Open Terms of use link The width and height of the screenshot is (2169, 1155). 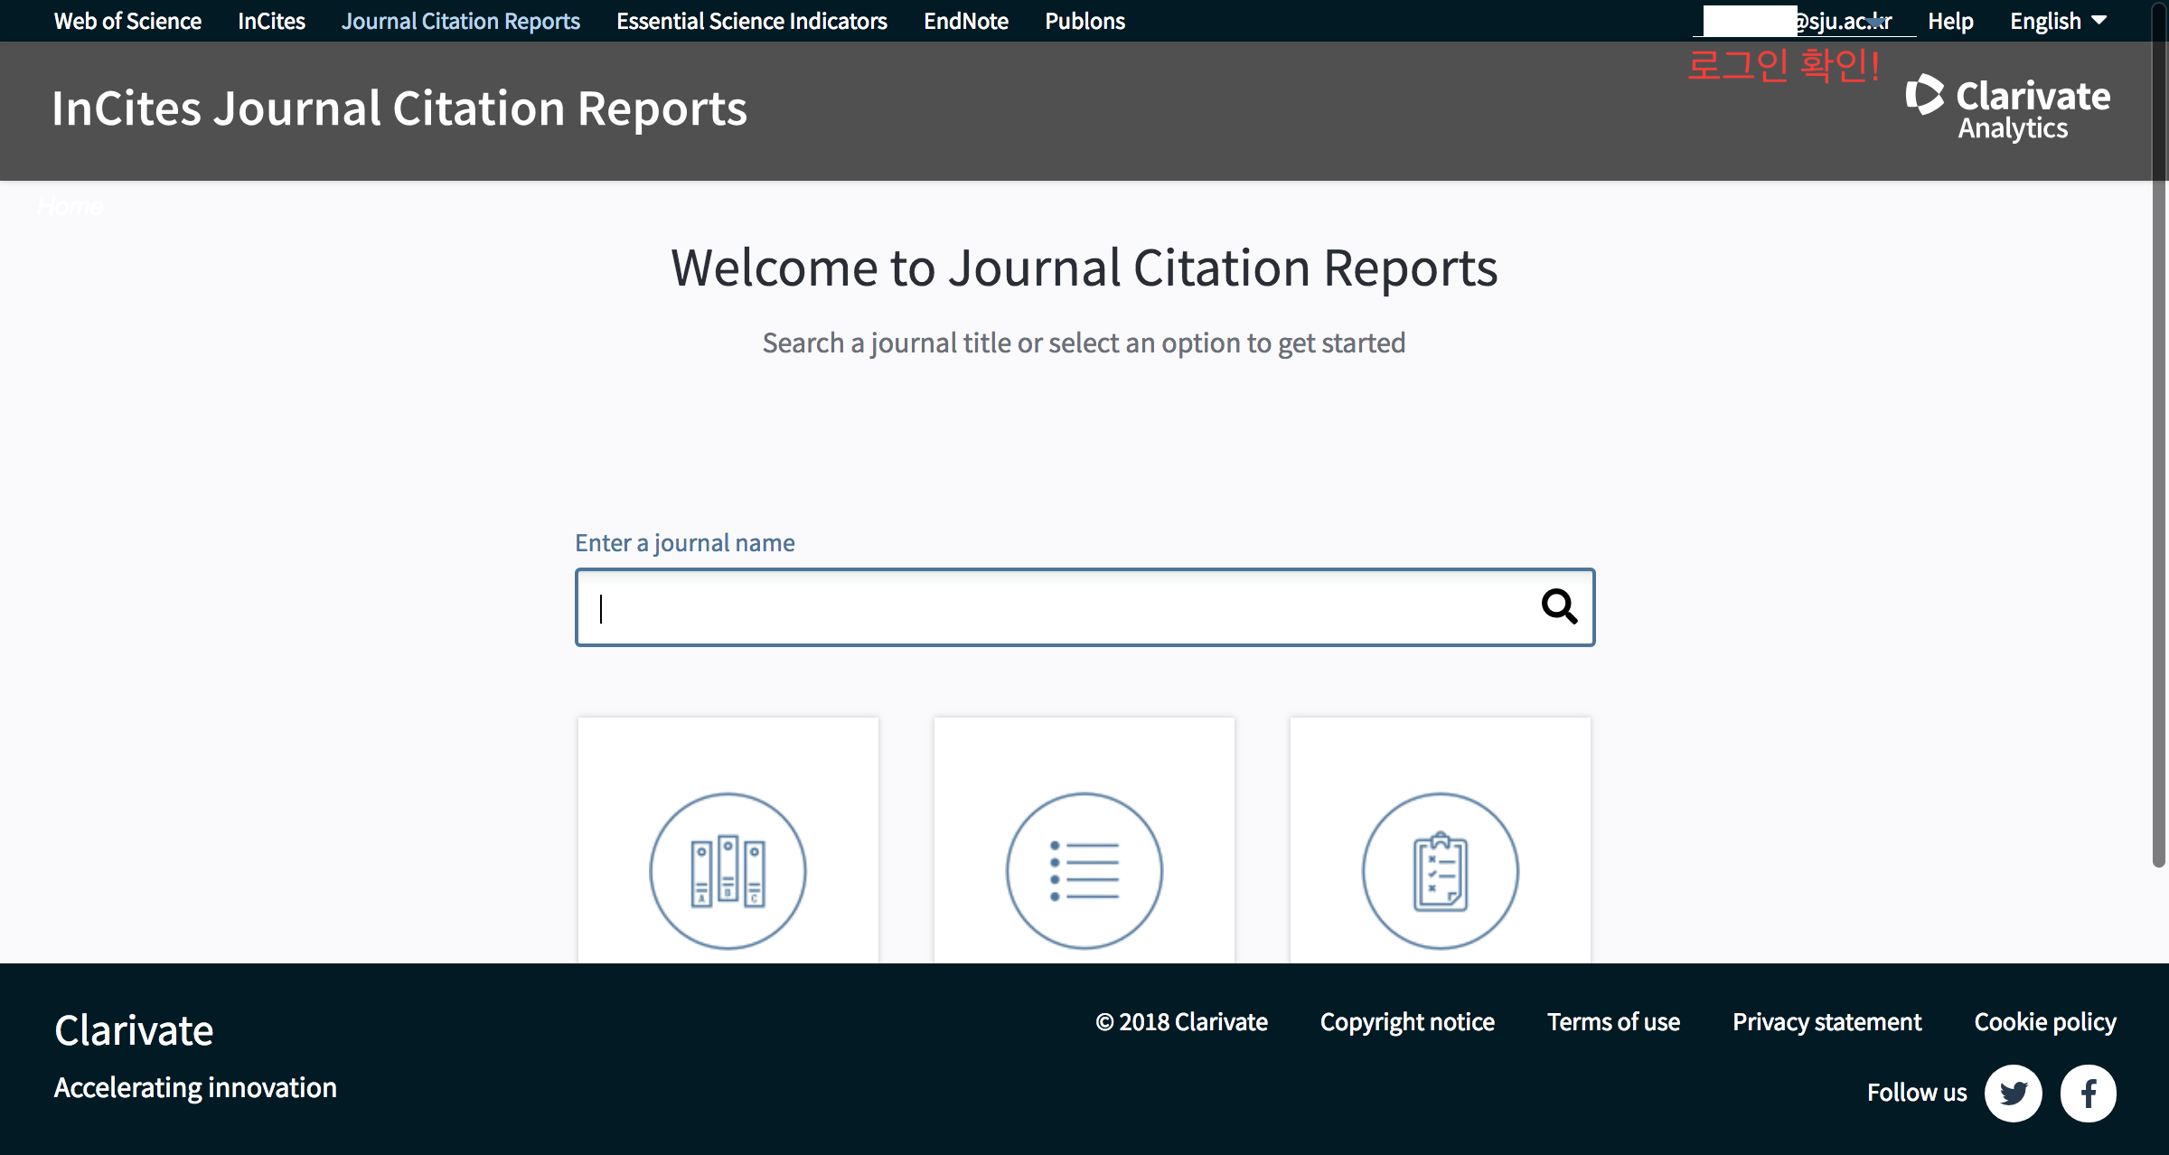pos(1613,1022)
